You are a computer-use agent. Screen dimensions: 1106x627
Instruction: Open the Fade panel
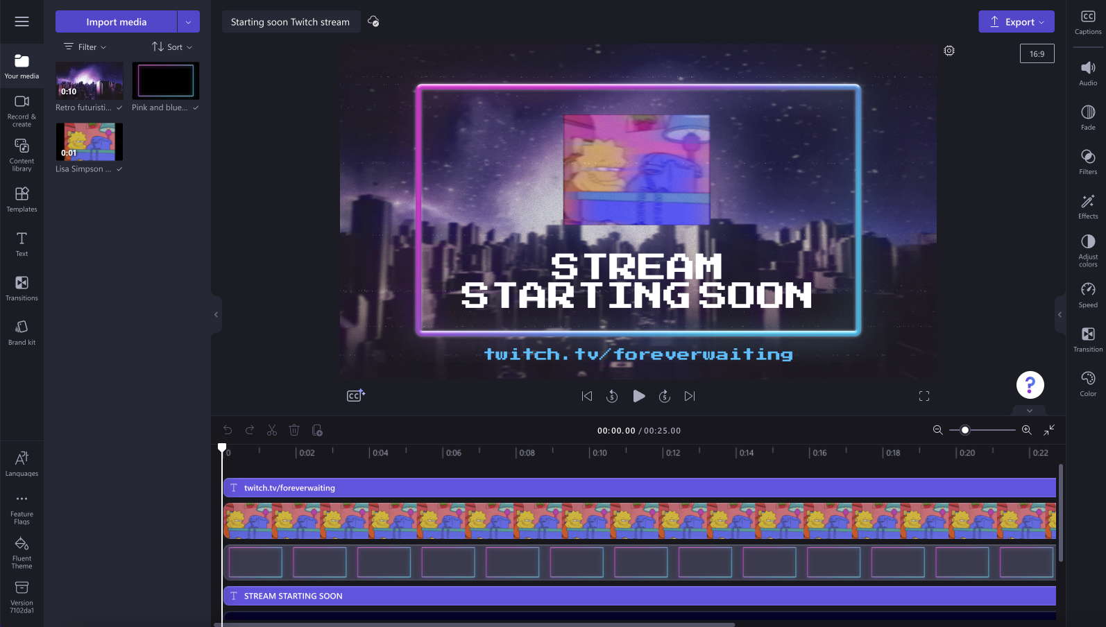click(1088, 117)
